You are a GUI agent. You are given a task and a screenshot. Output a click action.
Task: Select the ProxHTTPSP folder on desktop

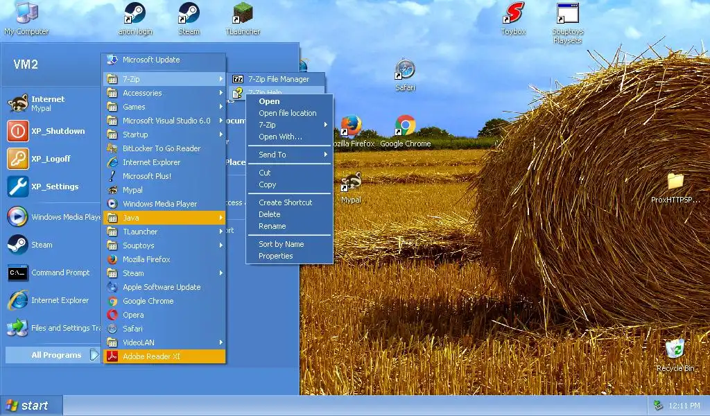click(x=675, y=187)
